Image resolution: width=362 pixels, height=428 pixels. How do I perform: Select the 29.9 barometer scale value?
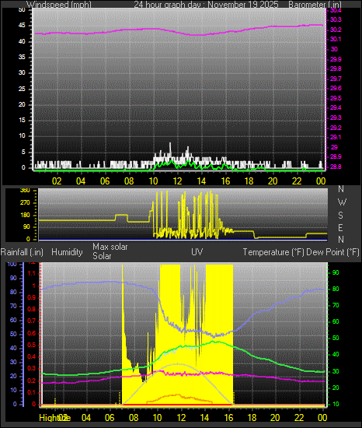click(x=336, y=59)
